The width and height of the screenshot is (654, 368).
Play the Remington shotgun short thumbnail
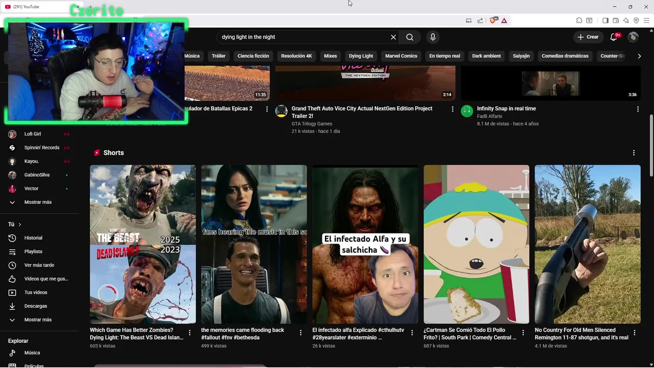pos(588,244)
